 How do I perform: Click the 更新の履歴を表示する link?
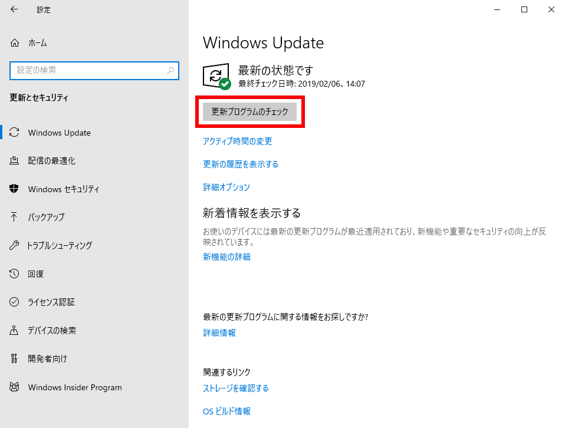tap(241, 164)
